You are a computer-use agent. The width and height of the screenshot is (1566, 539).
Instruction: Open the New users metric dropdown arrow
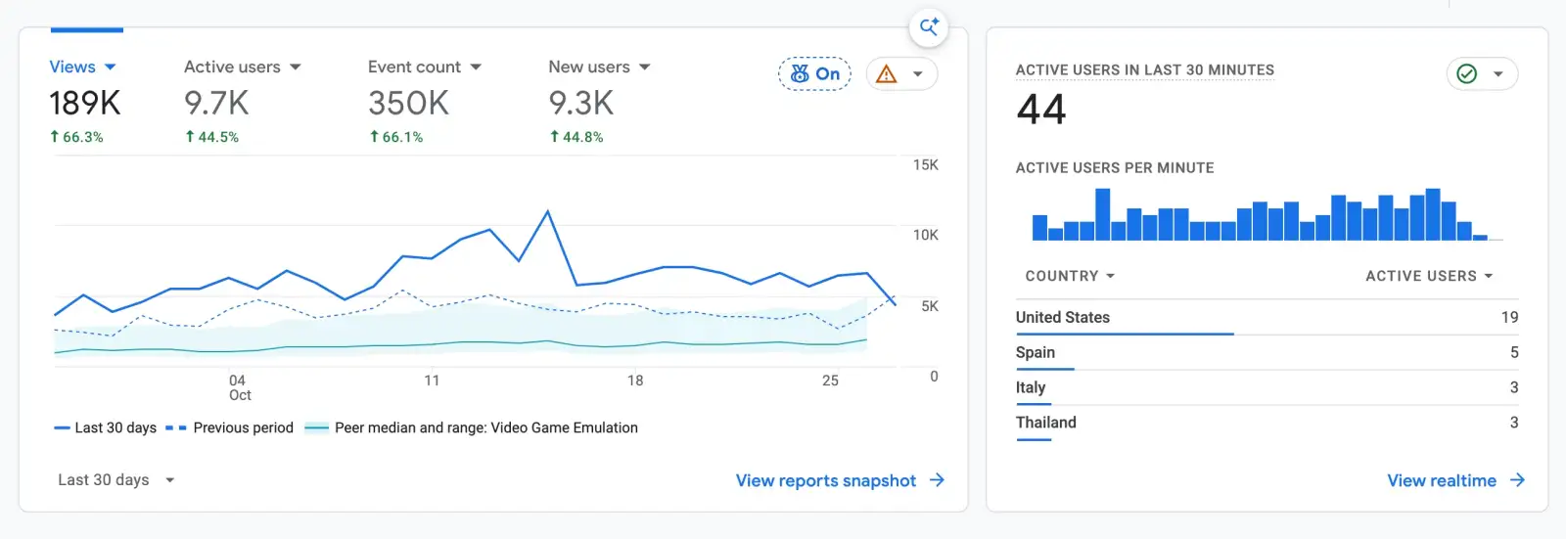tap(645, 67)
